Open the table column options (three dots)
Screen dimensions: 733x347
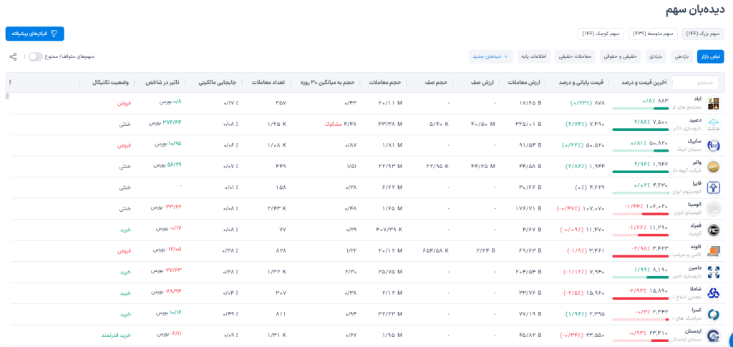9,82
